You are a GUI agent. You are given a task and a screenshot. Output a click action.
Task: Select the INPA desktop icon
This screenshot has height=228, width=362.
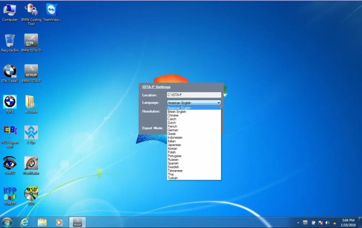pos(10,104)
